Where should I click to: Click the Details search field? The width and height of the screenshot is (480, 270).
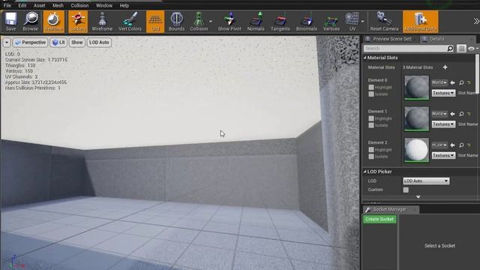click(x=405, y=48)
